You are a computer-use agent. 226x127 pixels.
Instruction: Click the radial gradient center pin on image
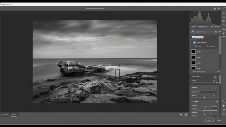[x=68, y=63]
